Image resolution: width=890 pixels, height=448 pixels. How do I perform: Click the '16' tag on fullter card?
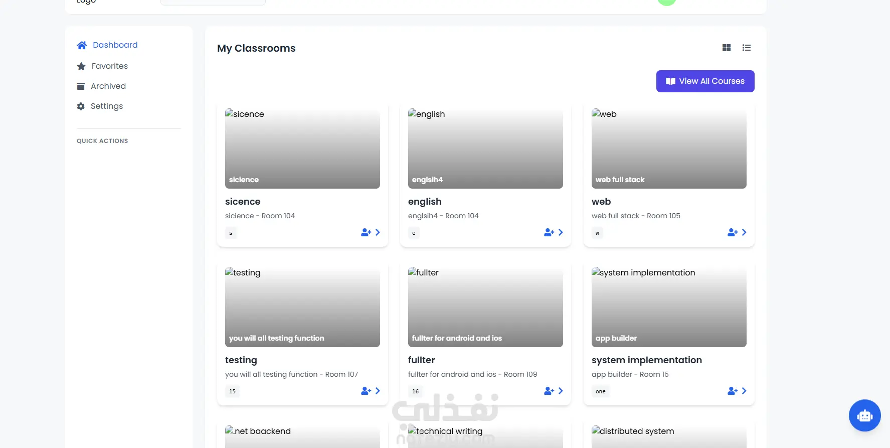point(415,391)
